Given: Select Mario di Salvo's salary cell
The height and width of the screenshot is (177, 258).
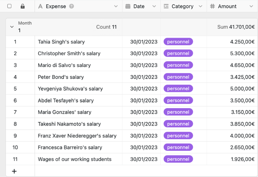Looking at the screenshot, I should pos(79,65).
